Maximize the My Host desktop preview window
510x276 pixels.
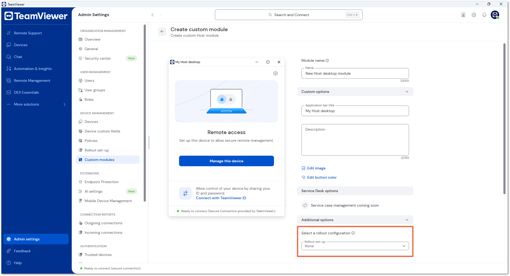(x=268, y=62)
